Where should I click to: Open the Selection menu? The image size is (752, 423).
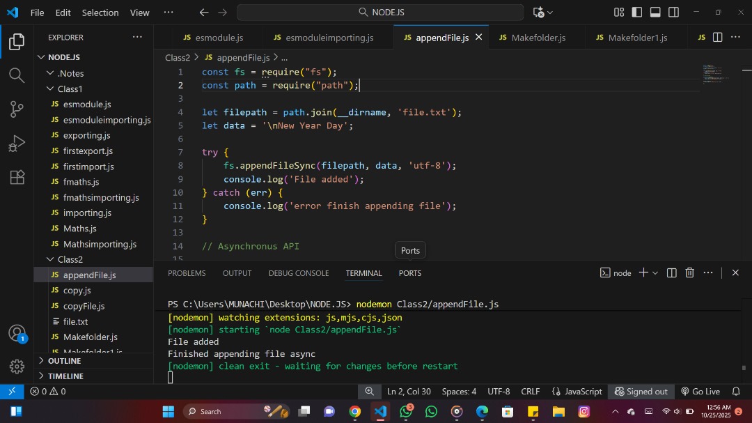click(100, 13)
